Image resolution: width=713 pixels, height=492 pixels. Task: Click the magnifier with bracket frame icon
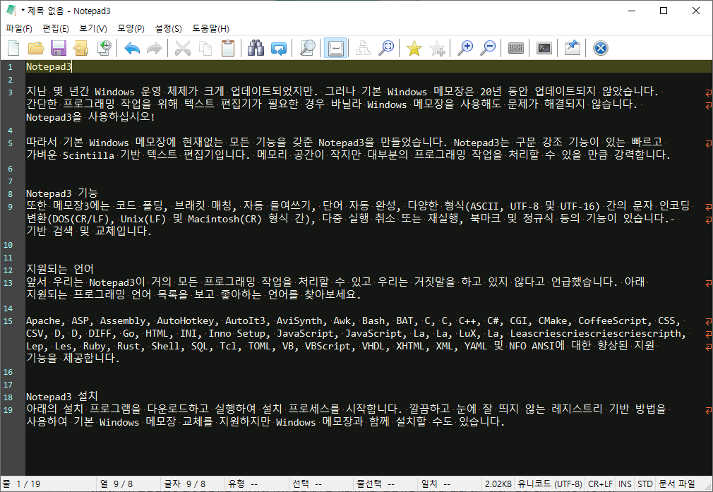tap(386, 48)
